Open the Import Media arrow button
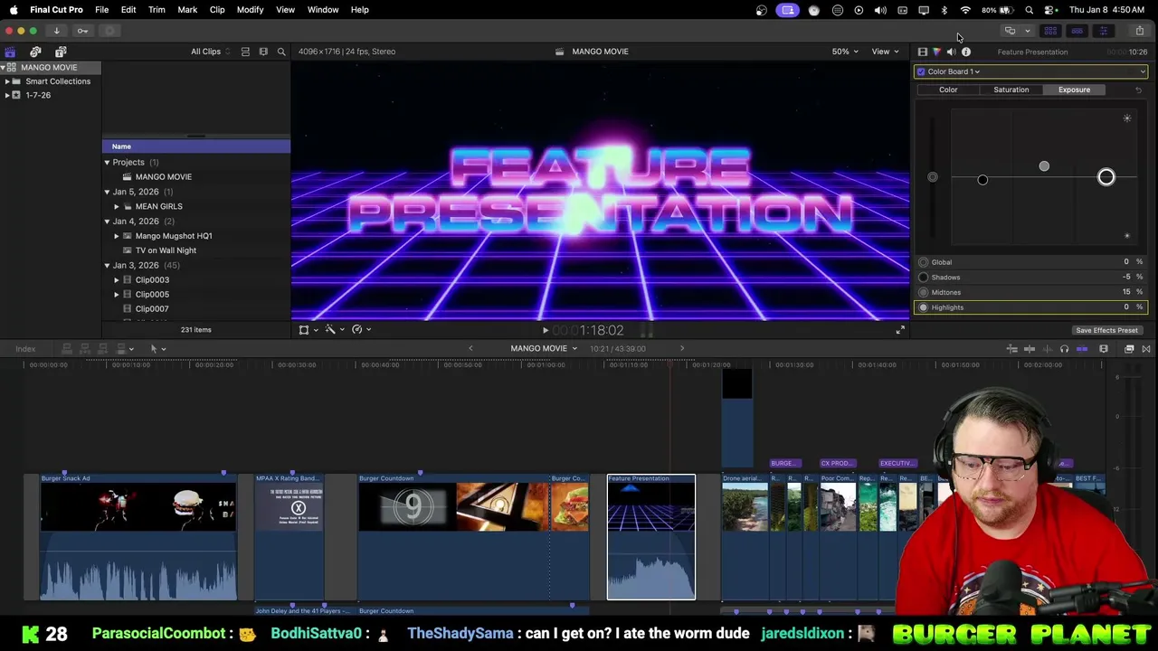This screenshot has height=651, width=1158. (56, 31)
